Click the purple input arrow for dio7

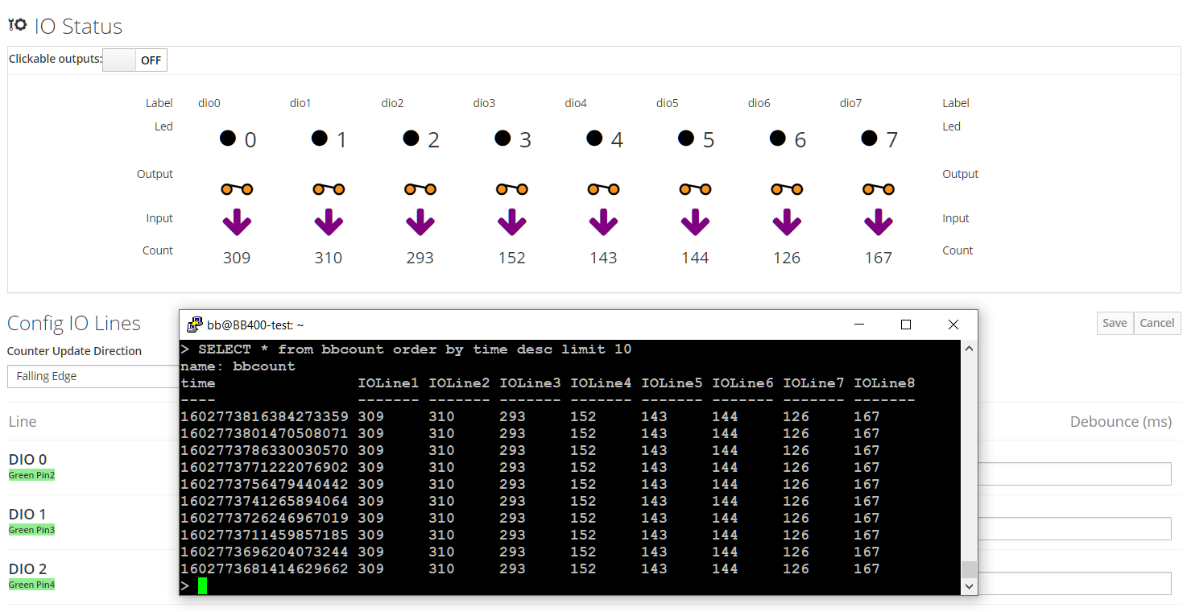(x=878, y=221)
